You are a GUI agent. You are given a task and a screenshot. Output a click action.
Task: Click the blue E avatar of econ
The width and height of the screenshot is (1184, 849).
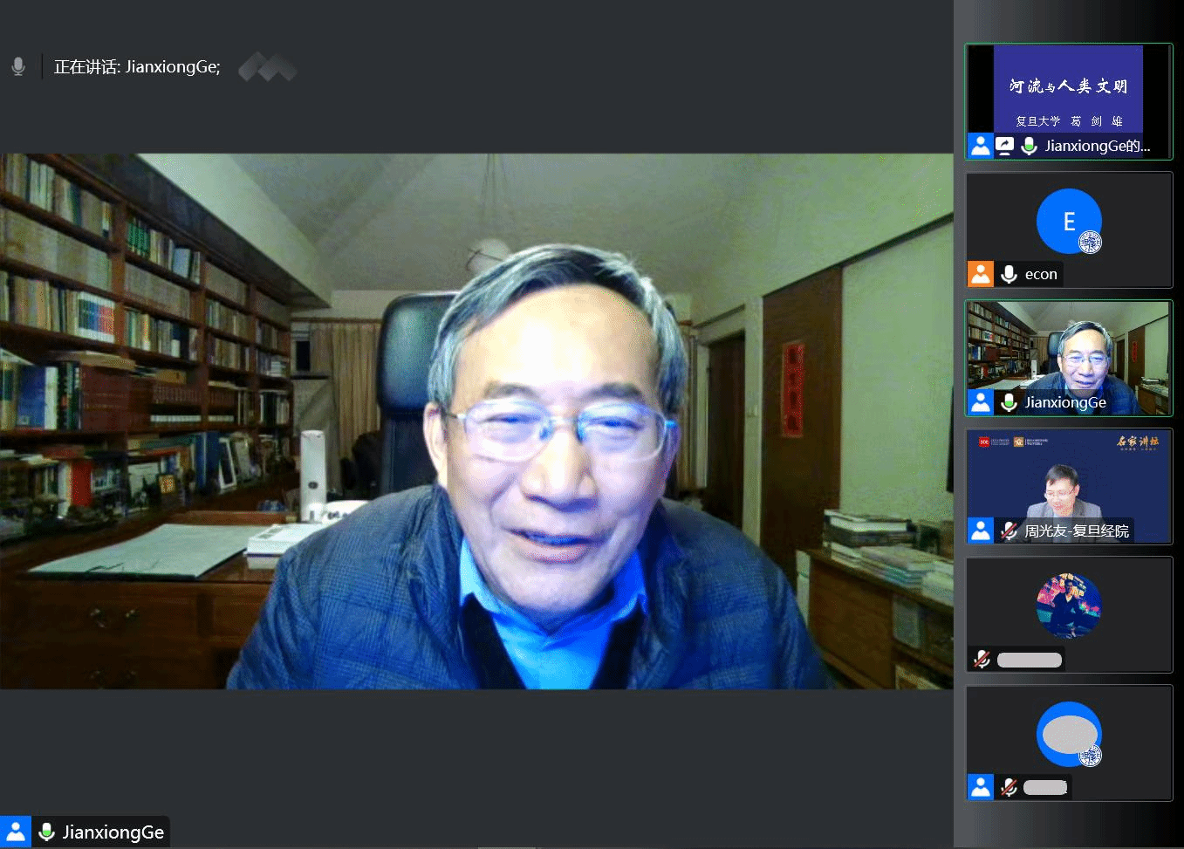(1068, 221)
